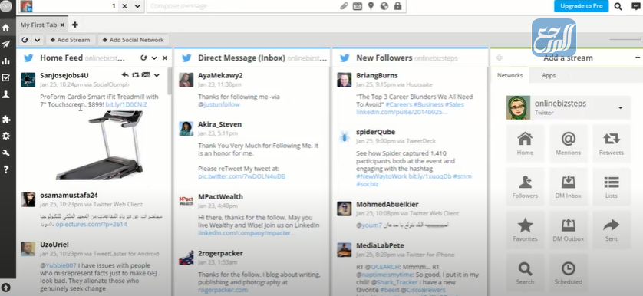Viewport: 643px width, 296px height.
Task: Click the #NewWaytoWork hashtag
Action: pos(381,176)
